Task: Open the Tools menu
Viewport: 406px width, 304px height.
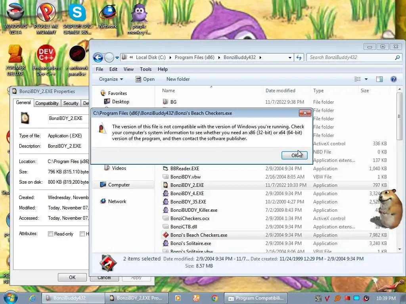Action: (x=146, y=69)
